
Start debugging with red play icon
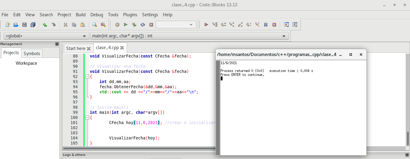[206, 25]
